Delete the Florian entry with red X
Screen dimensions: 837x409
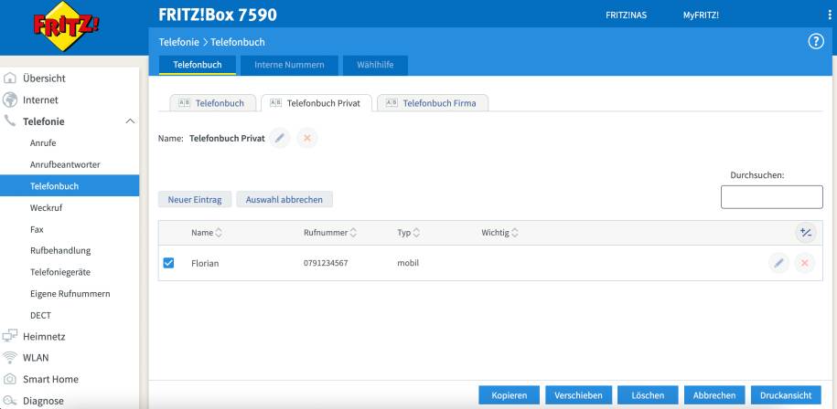tap(805, 263)
